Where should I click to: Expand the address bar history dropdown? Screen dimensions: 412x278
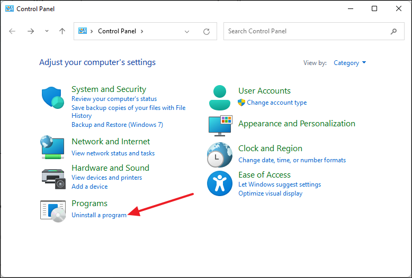tap(187, 32)
